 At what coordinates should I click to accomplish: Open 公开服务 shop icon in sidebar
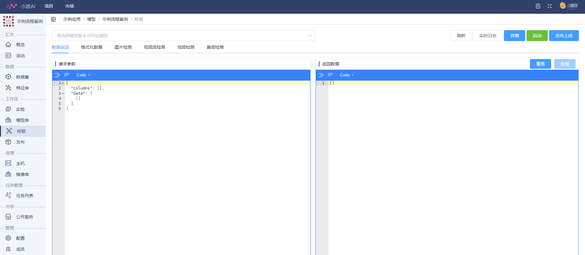(8, 217)
